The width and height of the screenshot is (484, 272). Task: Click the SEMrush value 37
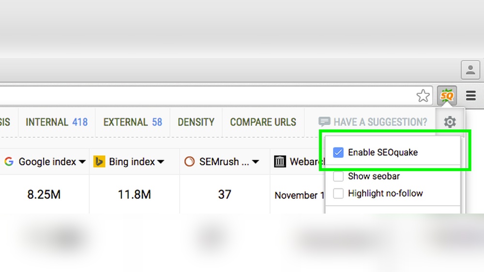pyautogui.click(x=225, y=195)
